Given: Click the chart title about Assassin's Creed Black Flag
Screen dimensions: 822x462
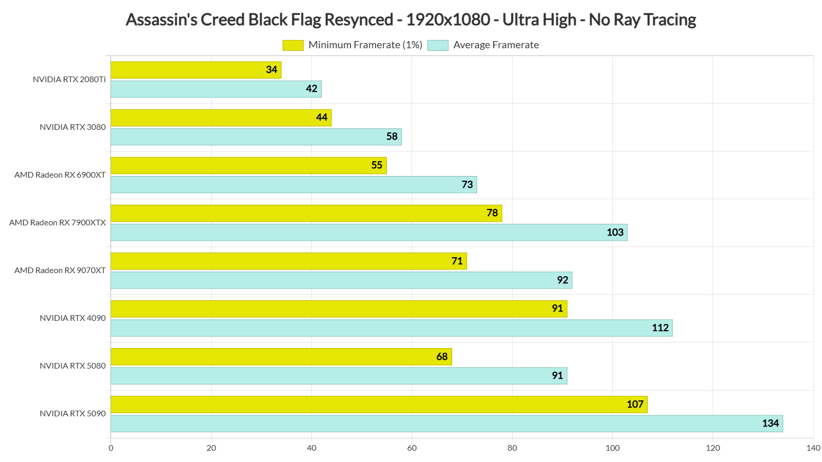Looking at the screenshot, I should point(411,20).
